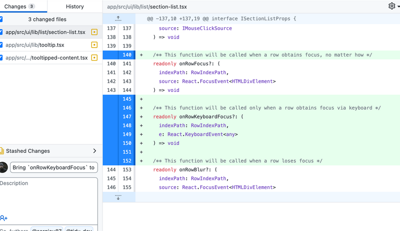Viewport: 400px width, 231px height.
Task: Toggle checkbox for tooltipped-content.tsx file
Action: [1, 58]
